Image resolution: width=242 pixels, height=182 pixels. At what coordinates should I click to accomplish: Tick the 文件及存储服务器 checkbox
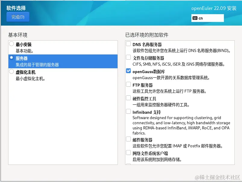[128, 57]
